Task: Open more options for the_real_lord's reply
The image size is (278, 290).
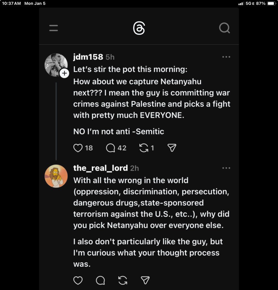Action: coord(226,168)
